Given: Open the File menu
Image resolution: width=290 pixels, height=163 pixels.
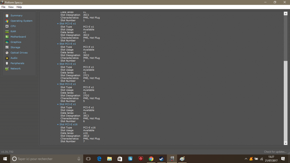Looking at the screenshot, I should pos(3,7).
